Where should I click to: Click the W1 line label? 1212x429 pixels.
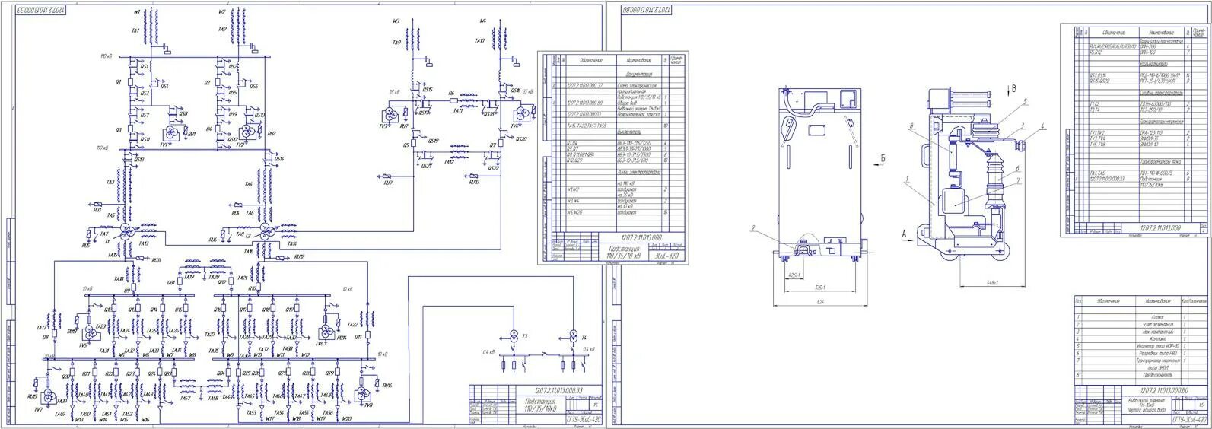pos(137,12)
